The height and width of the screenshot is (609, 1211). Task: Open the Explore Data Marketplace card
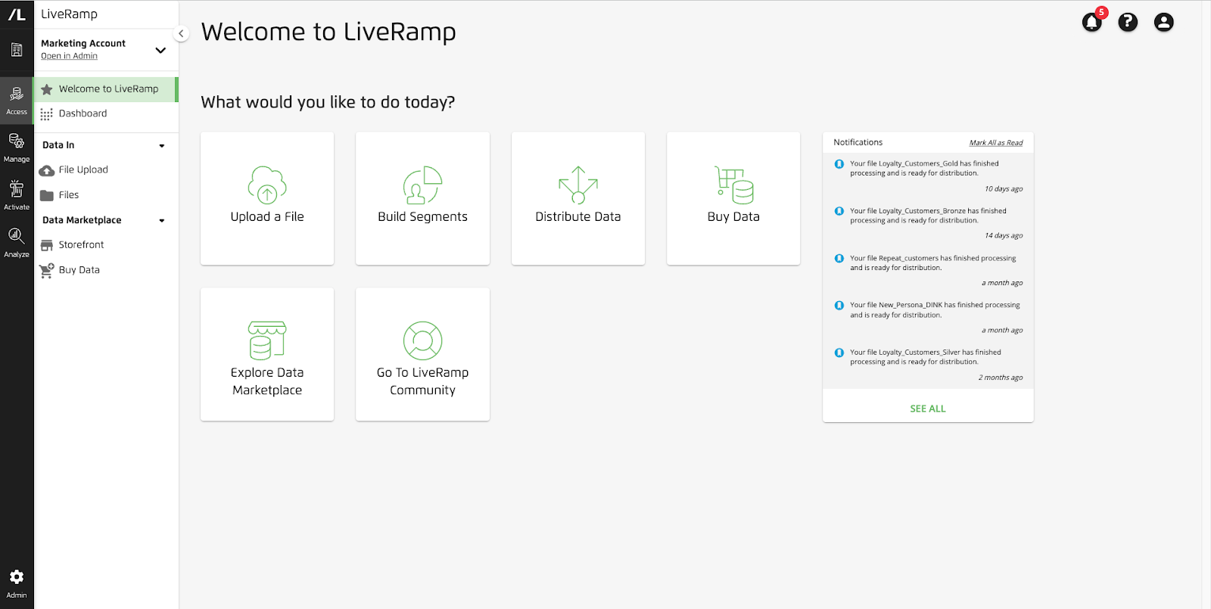267,354
